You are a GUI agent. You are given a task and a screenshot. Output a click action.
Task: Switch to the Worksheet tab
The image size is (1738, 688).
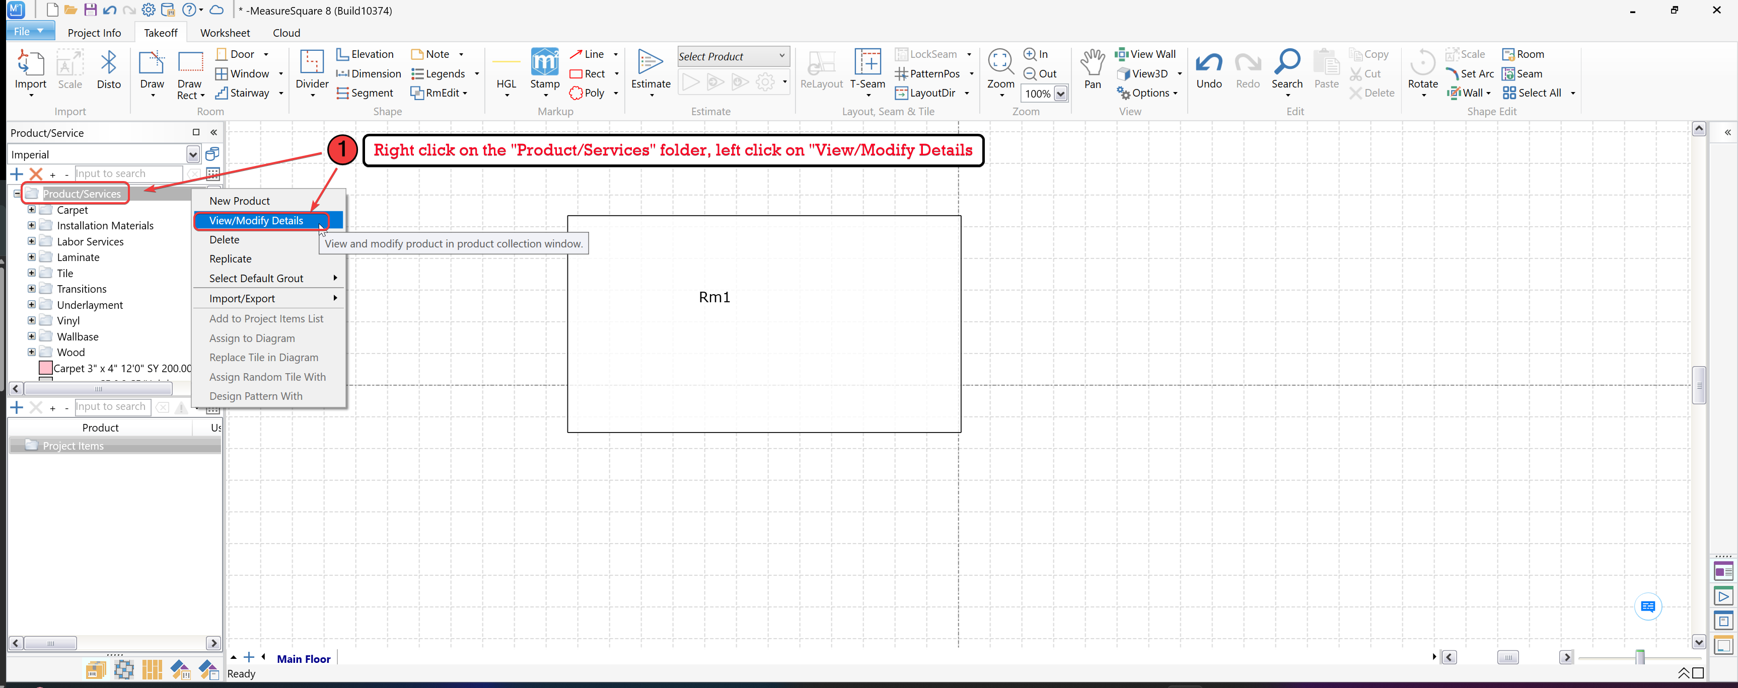pyautogui.click(x=225, y=32)
